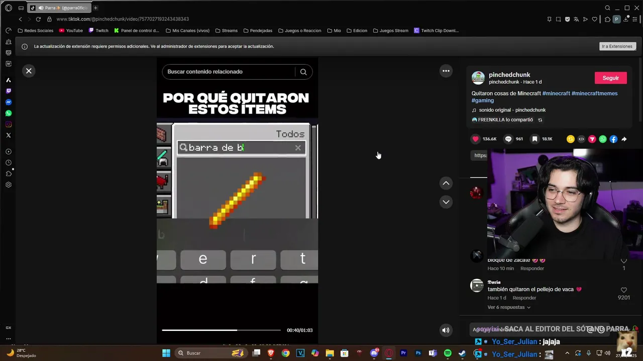The image size is (643, 361).
Task: Open the Redes Sociales bookmarks folder
Action: coord(35,31)
